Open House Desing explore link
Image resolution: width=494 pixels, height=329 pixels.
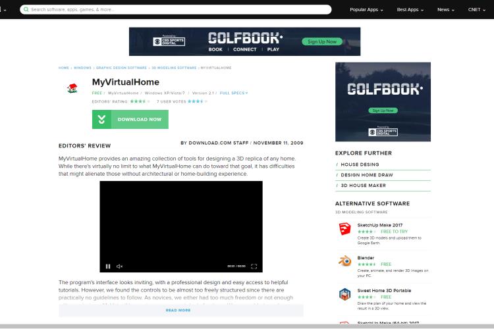coord(360,164)
